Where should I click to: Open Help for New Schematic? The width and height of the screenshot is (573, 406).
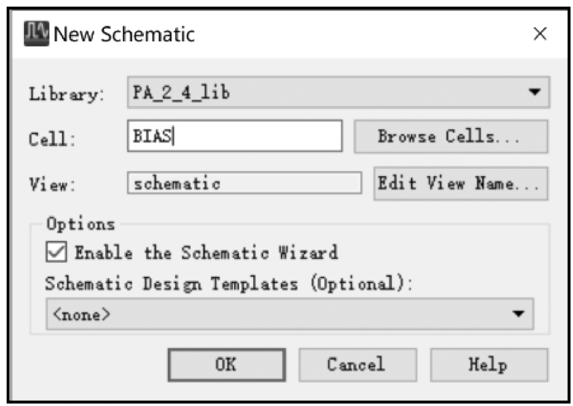pos(489,365)
